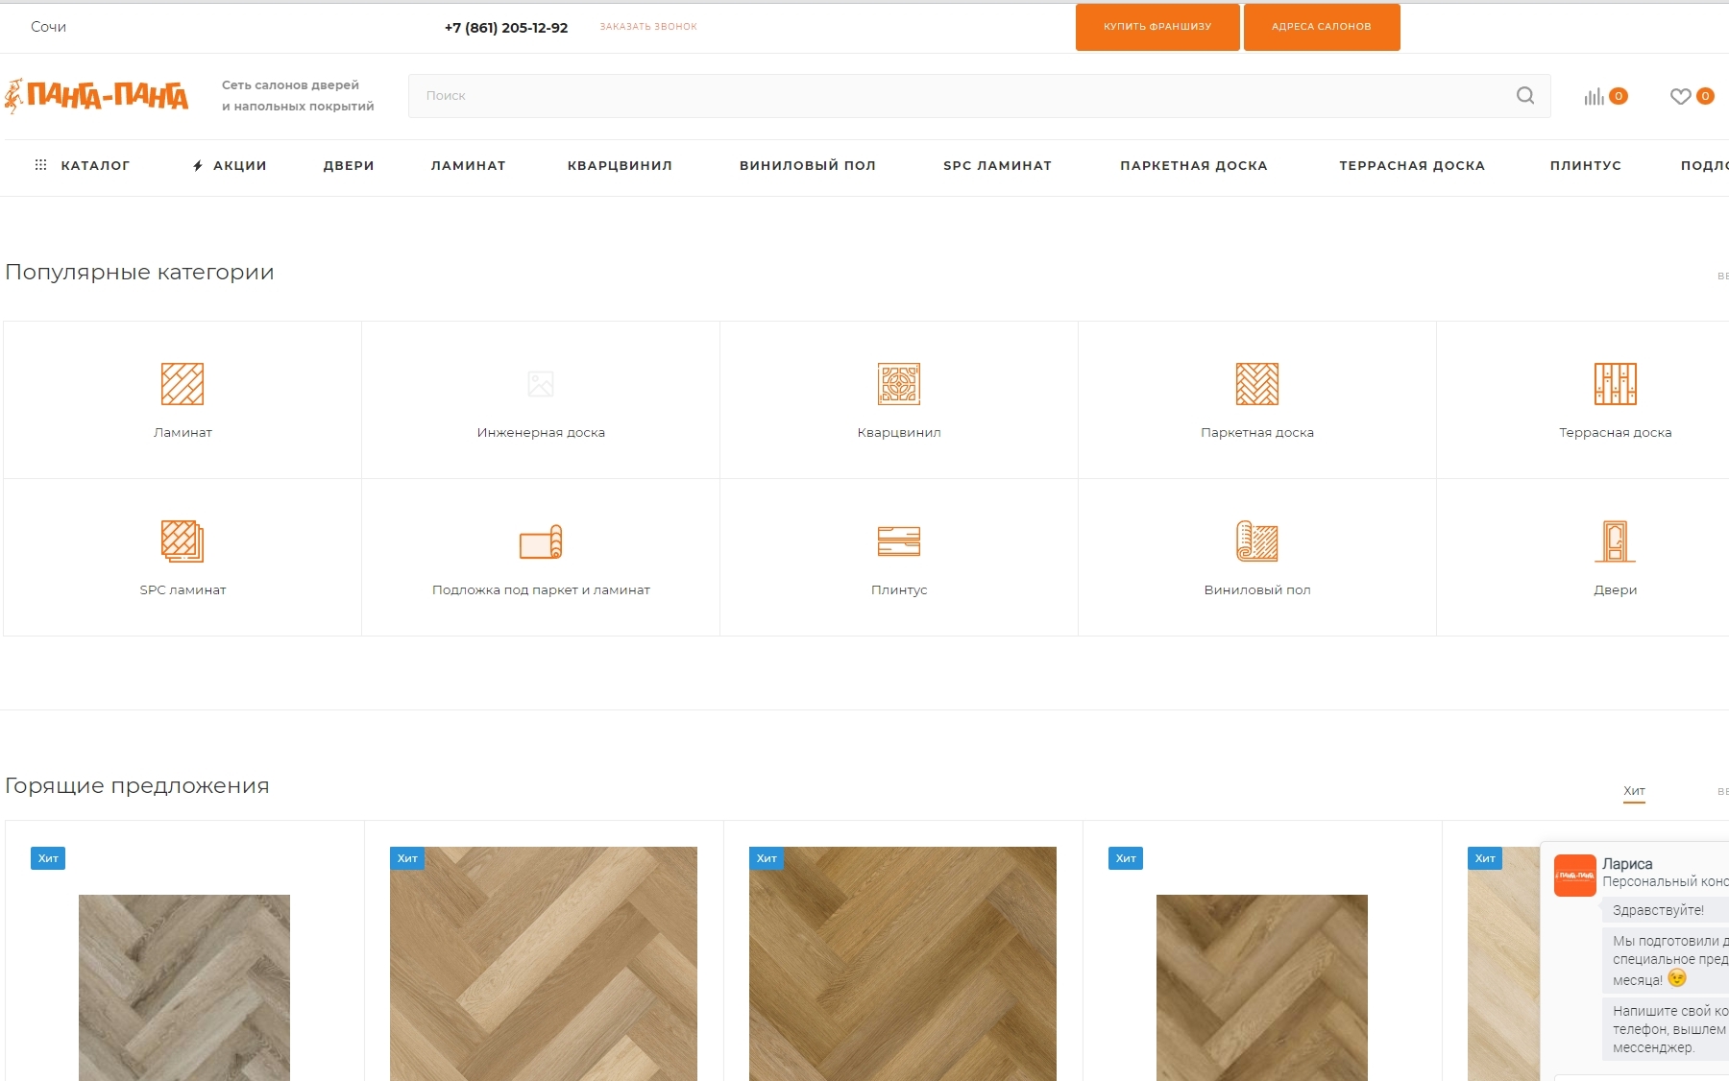Open the Подложка под паркет и ламинат link
1729x1081 pixels.
click(x=541, y=589)
